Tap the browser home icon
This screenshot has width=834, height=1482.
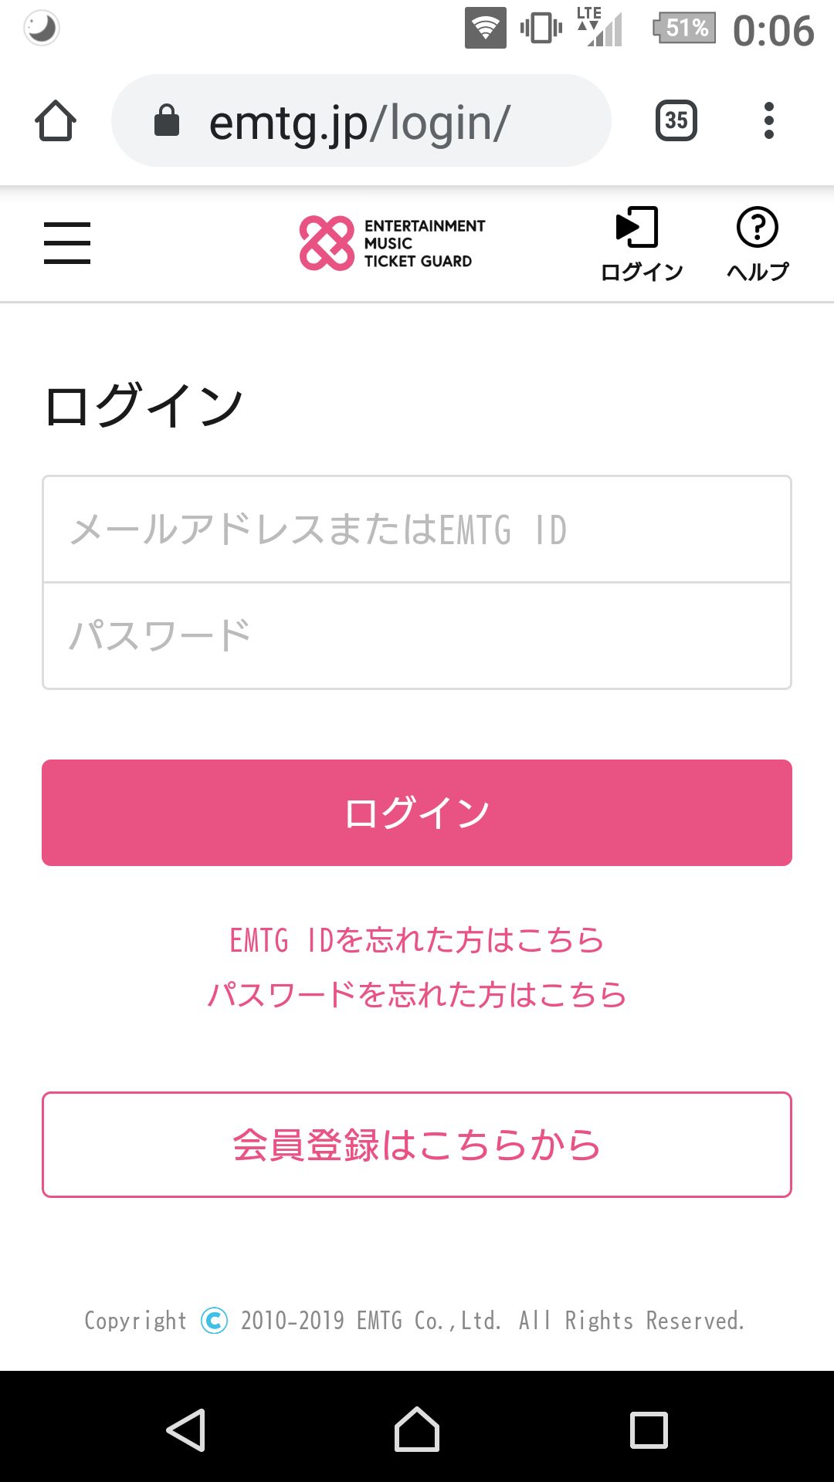56,121
